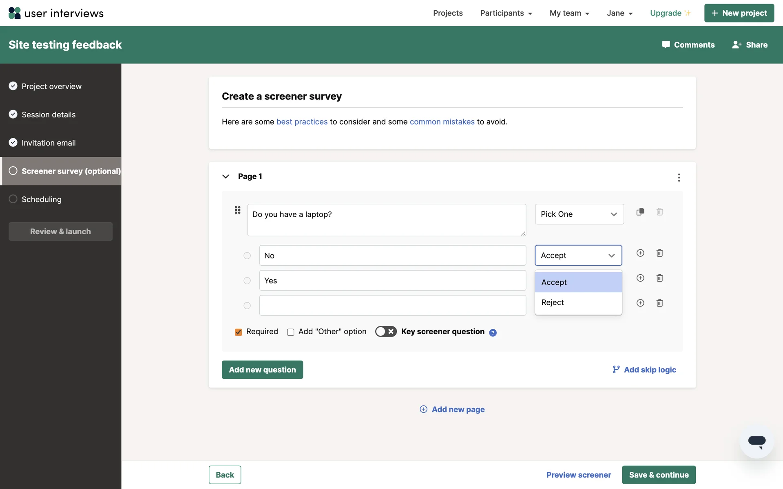783x489 pixels.
Task: Open the Pick One question type dropdown
Action: click(579, 214)
